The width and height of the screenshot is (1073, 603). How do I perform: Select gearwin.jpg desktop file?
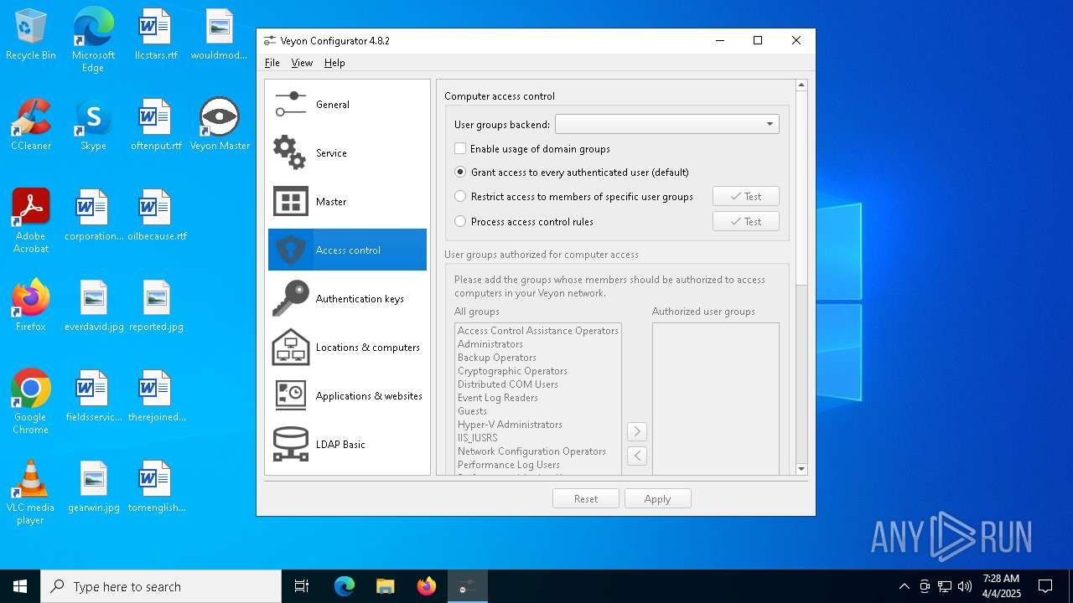(x=93, y=487)
